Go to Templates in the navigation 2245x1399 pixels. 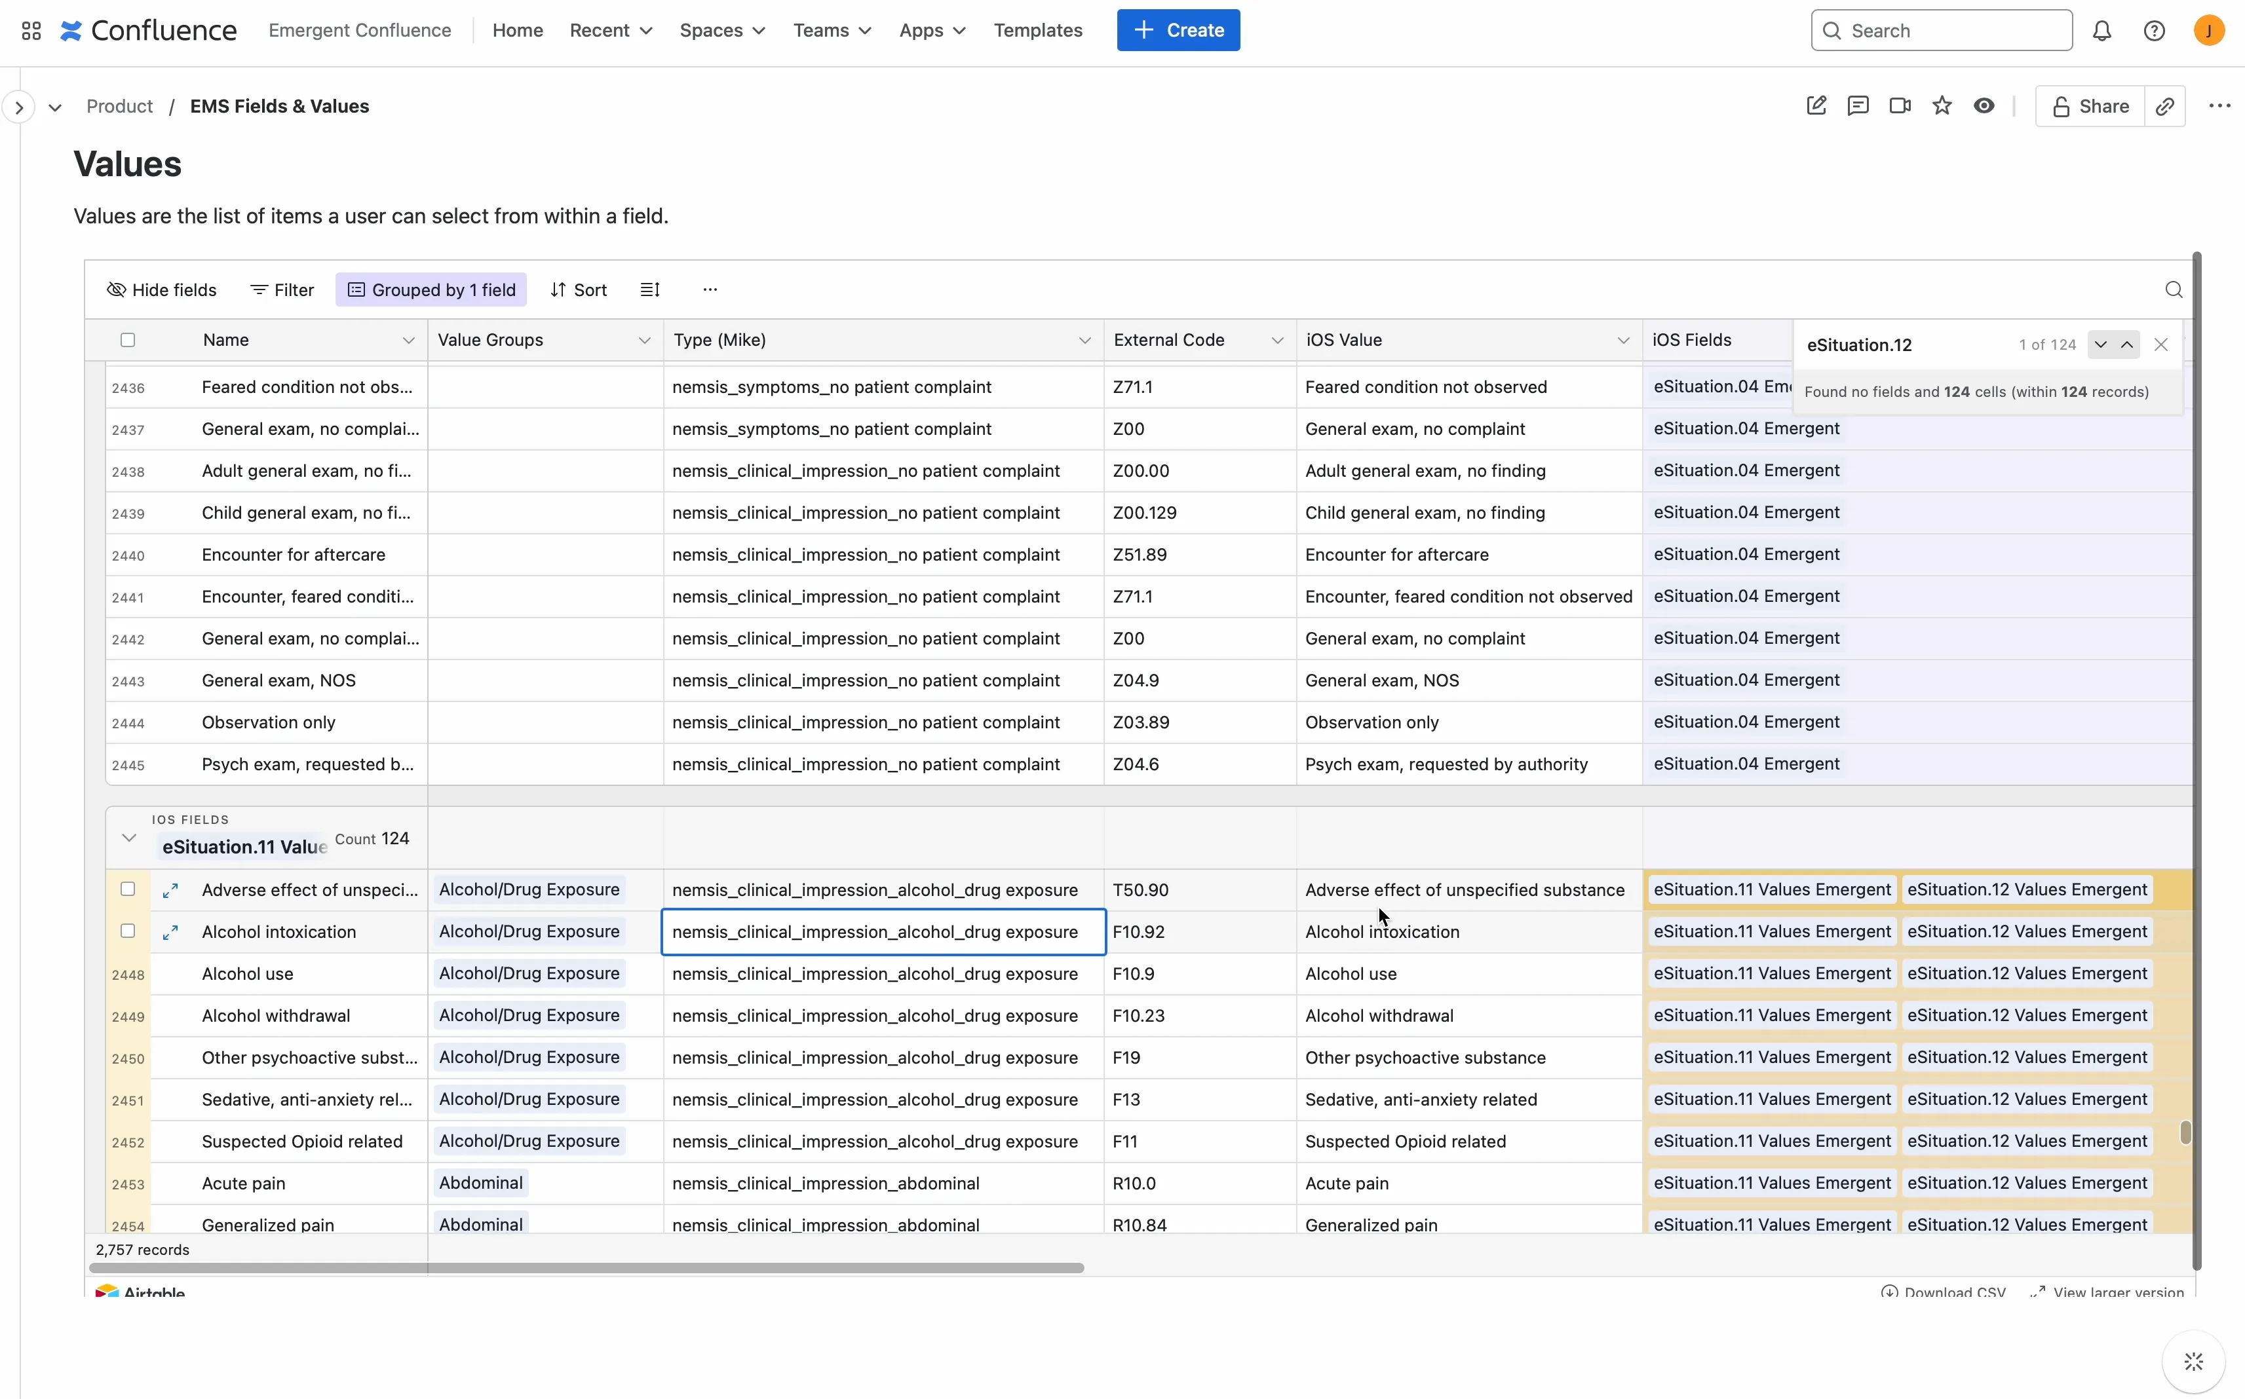point(1038,31)
